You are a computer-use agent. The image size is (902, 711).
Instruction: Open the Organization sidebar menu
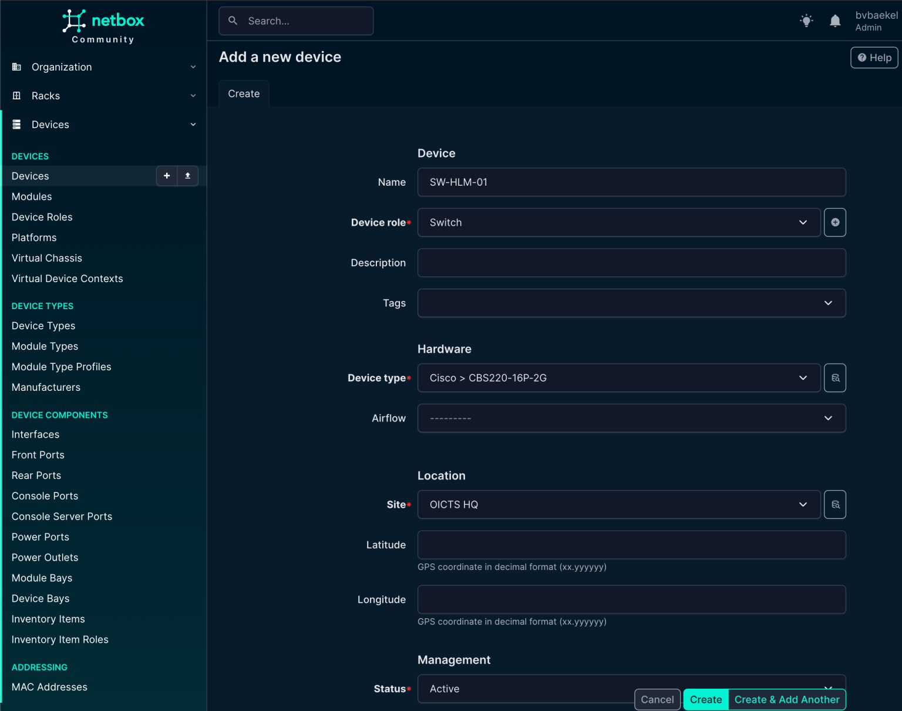62,66
